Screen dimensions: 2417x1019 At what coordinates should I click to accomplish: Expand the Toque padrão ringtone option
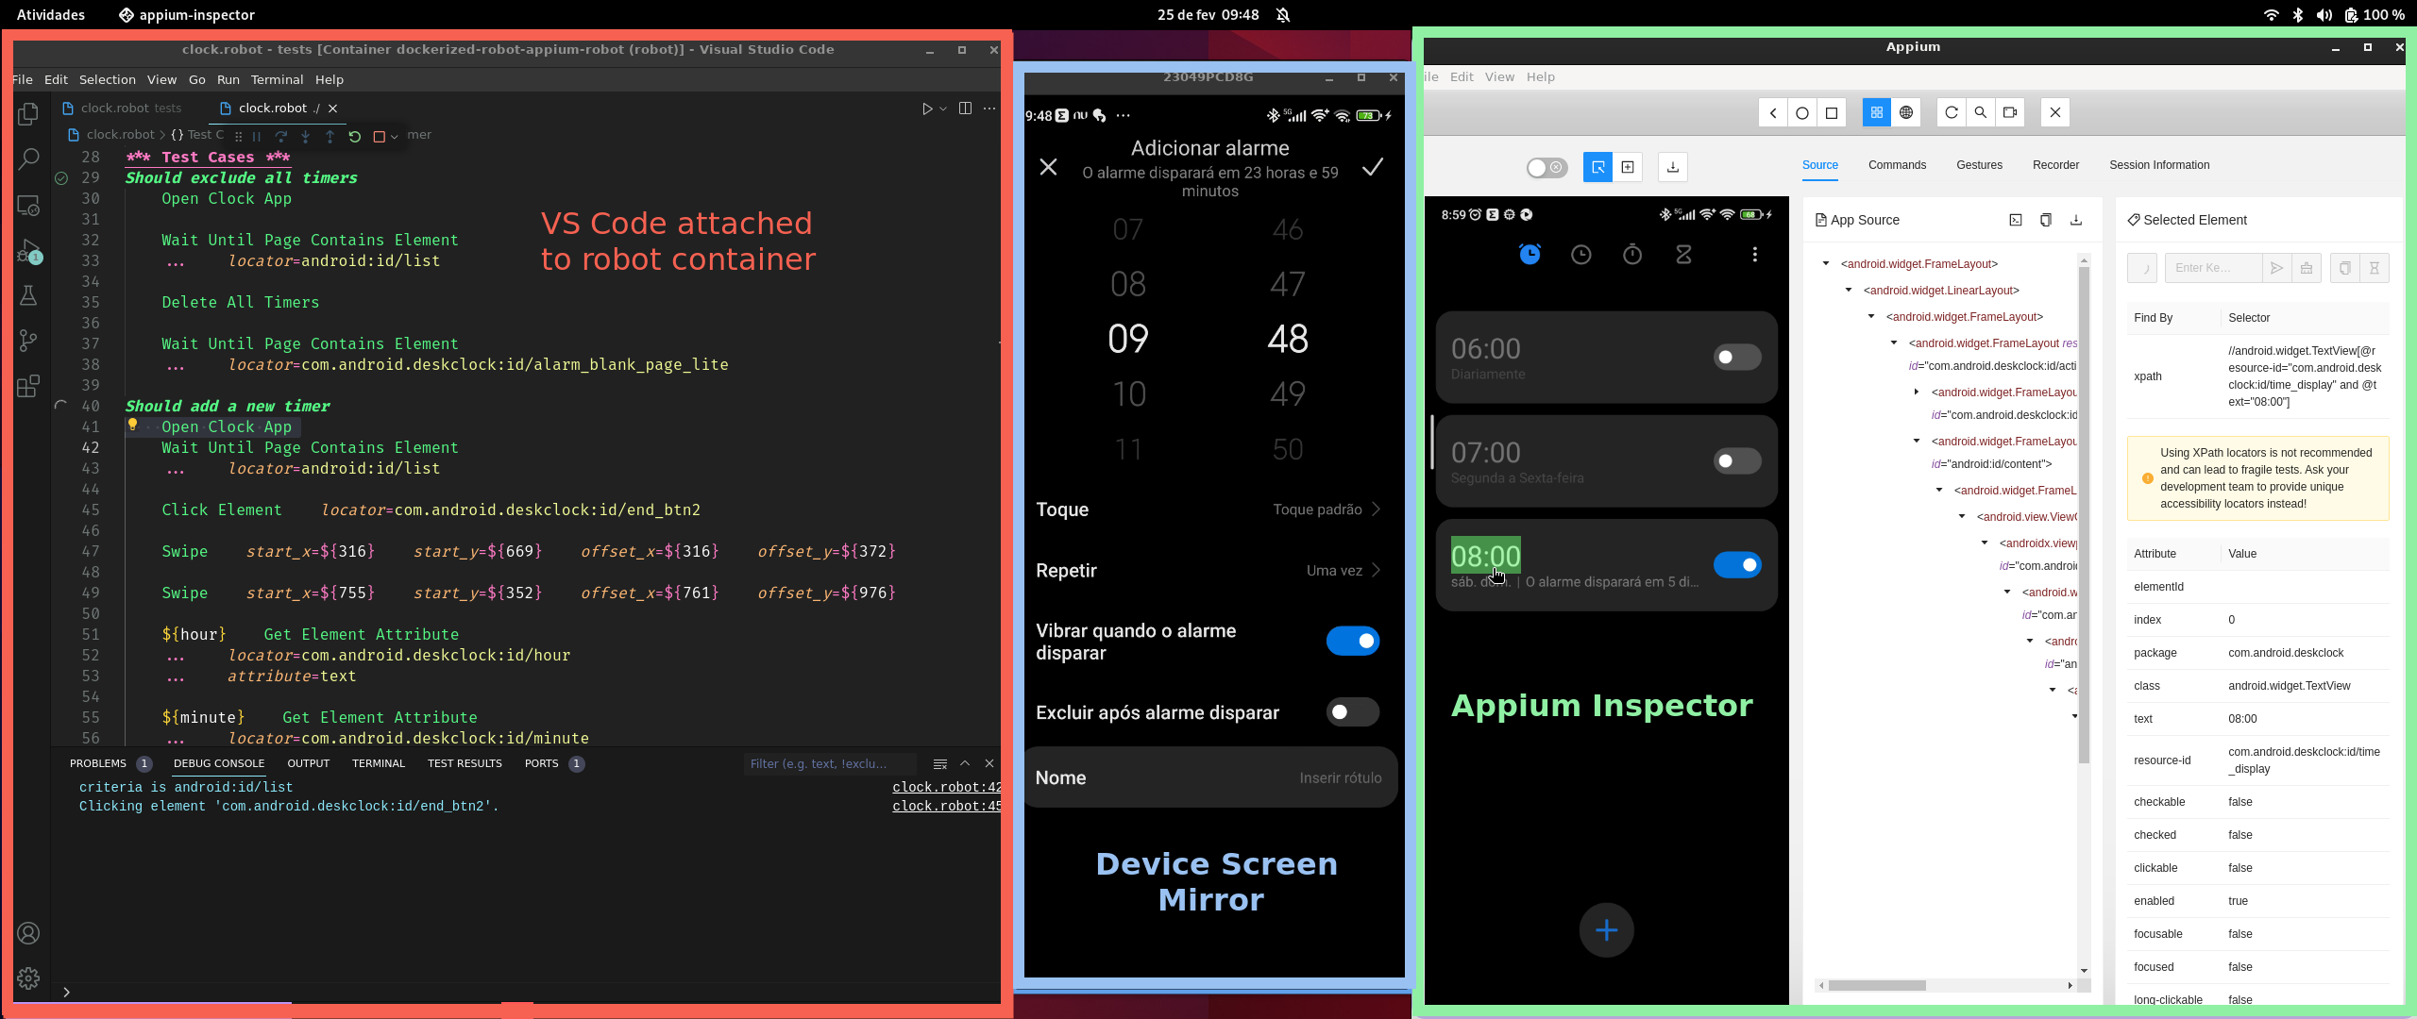[x=1326, y=509]
